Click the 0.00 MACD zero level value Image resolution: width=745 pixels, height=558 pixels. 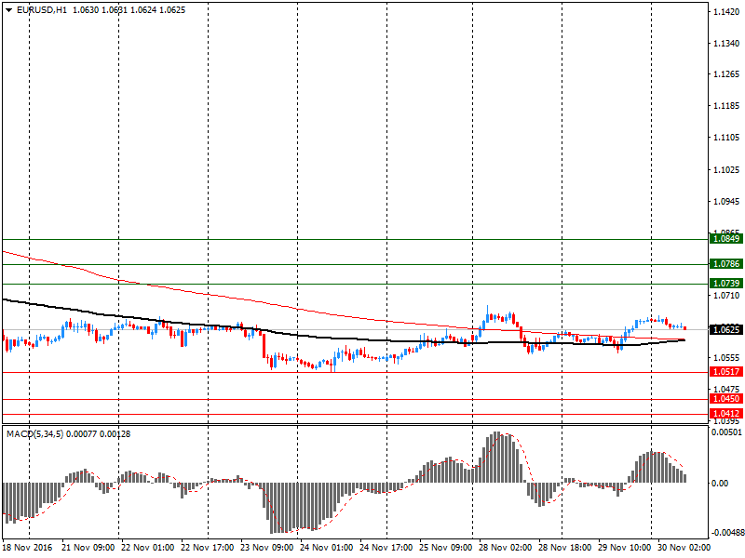coord(719,483)
